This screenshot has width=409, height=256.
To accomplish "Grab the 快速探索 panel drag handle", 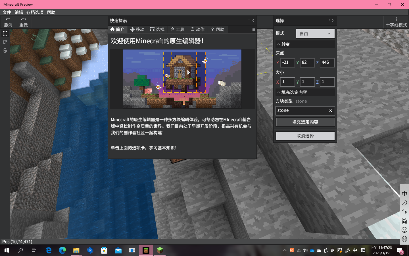I will pos(245,20).
